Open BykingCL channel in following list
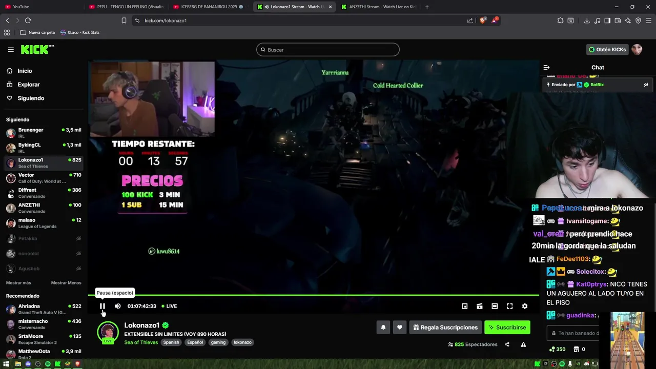The width and height of the screenshot is (656, 369). [44, 148]
